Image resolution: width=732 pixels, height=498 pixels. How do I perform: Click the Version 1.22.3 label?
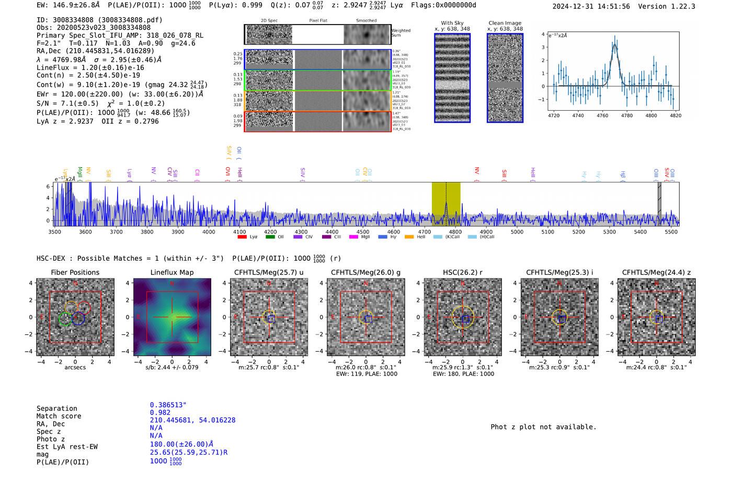click(667, 6)
